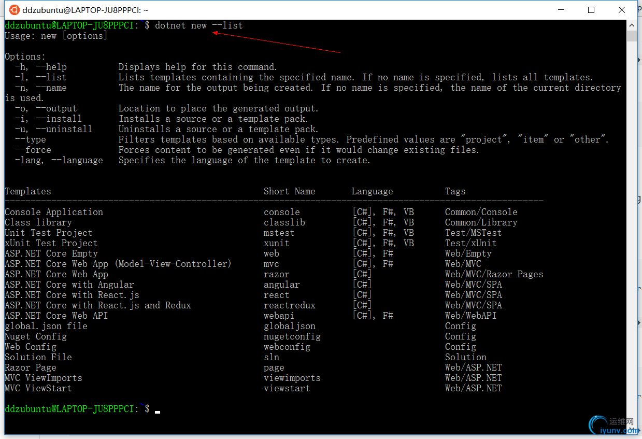The width and height of the screenshot is (642, 439).
Task: Click short name 'viewimports'
Action: coord(292,378)
